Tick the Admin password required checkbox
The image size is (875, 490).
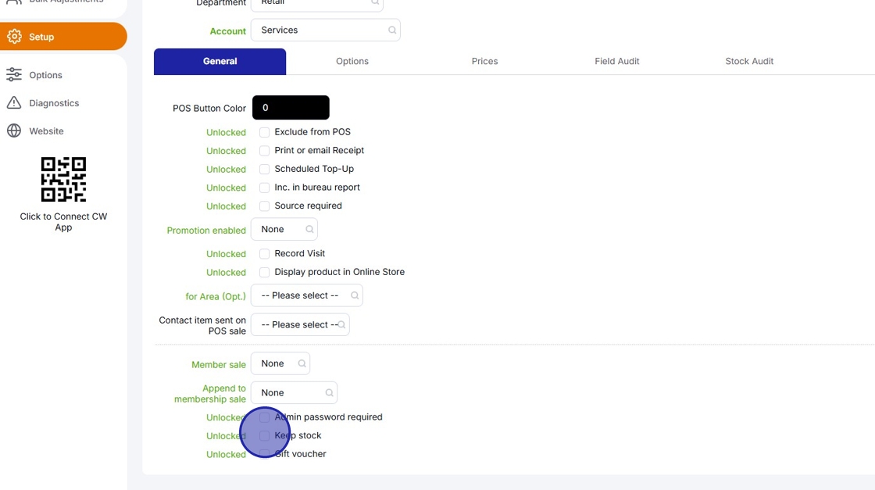[265, 417]
